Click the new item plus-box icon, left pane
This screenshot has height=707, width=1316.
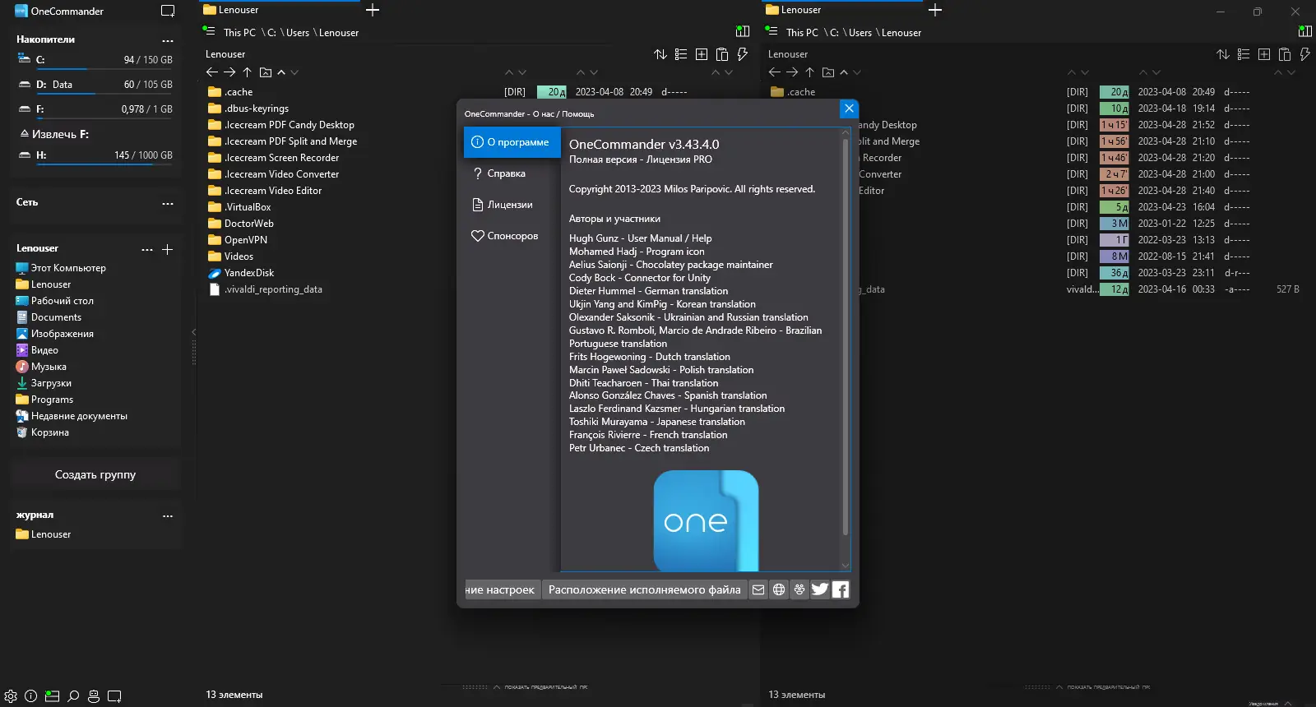[x=702, y=54]
